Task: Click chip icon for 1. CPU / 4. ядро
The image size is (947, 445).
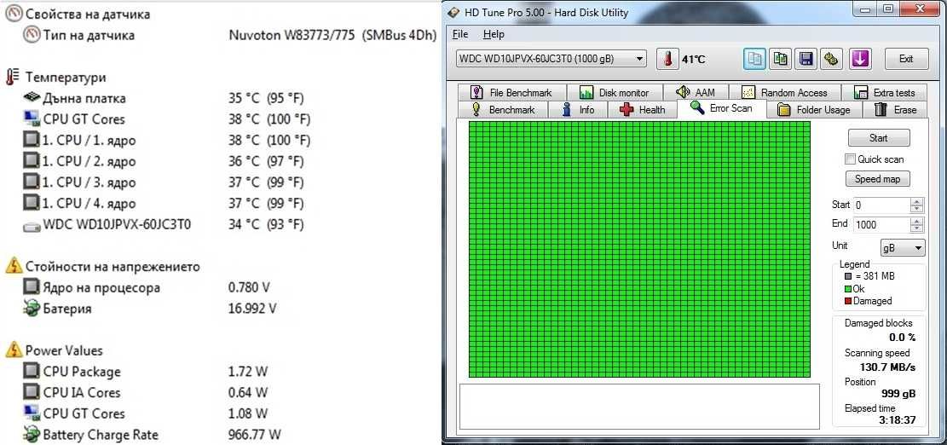Action: coord(32,203)
